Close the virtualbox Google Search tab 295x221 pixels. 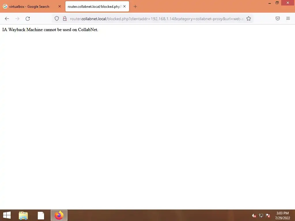click(60, 6)
